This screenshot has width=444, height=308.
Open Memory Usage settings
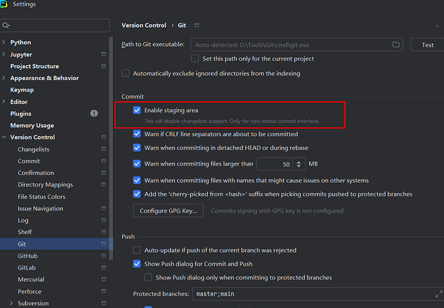32,125
